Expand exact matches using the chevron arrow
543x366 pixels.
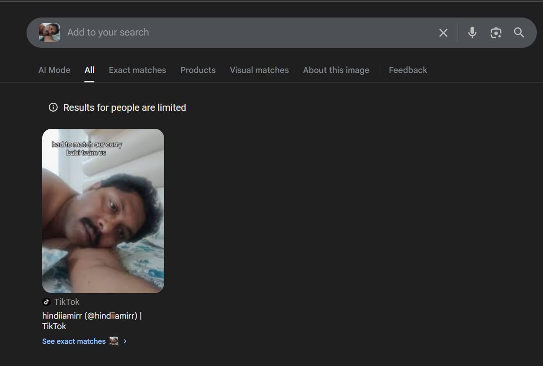pos(125,341)
